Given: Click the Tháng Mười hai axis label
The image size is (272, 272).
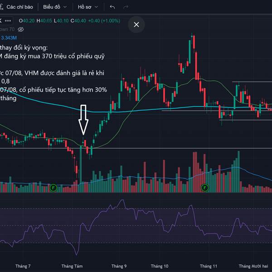Looking at the screenshot, I should click(x=253, y=266).
